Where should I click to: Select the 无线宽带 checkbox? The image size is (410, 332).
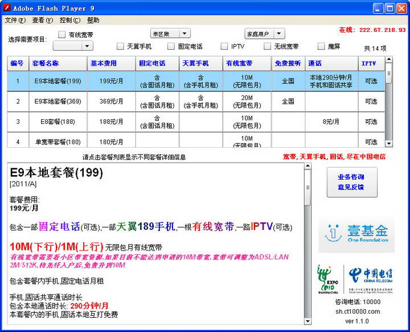tap(267, 46)
